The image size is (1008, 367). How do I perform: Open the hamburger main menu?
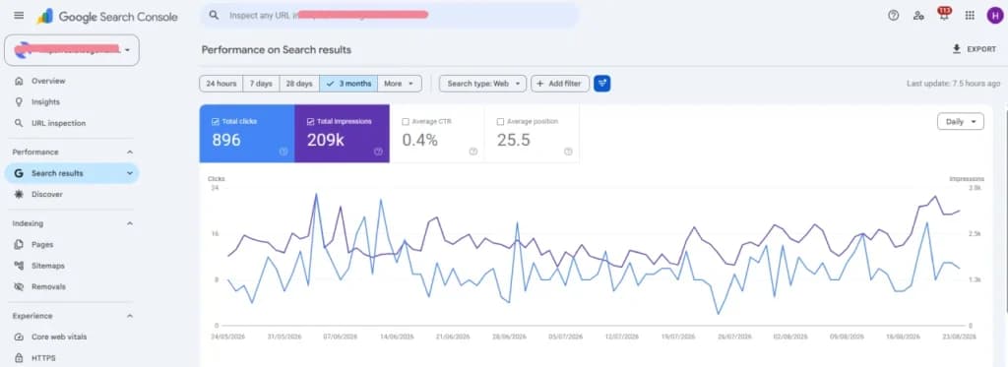(x=19, y=16)
